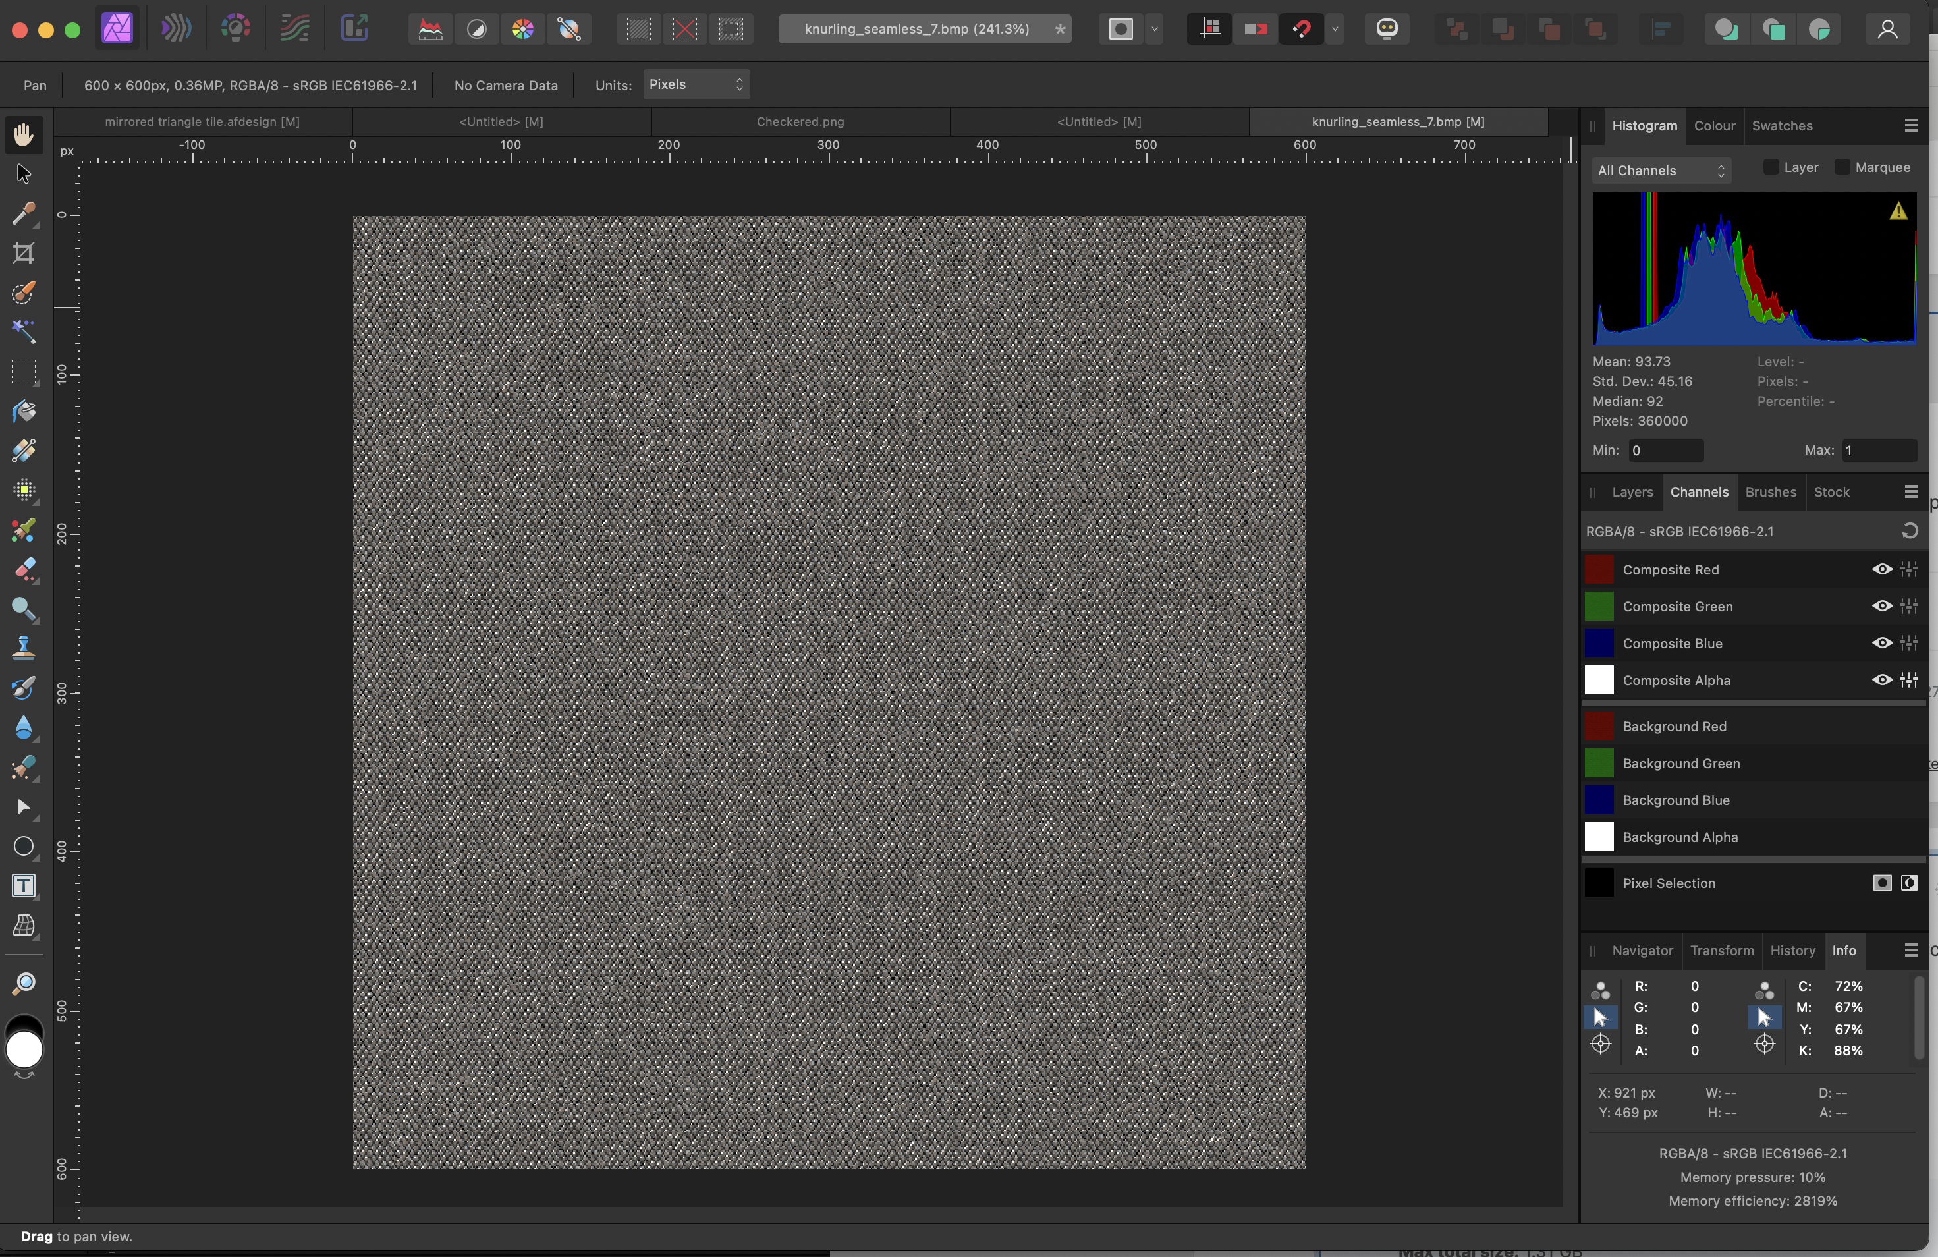Click the Histogram Min input field
Screen dimensions: 1938x1257
click(1666, 450)
